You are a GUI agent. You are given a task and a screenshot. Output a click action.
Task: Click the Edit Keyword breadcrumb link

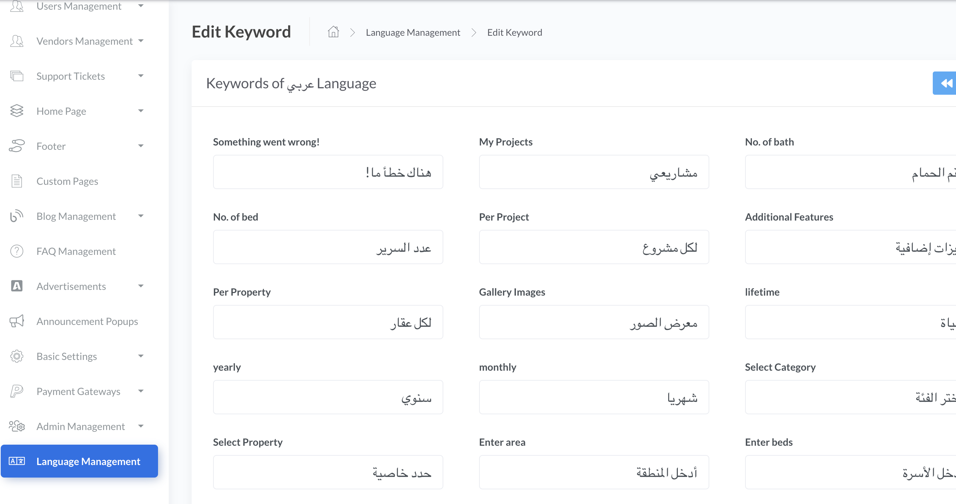click(514, 33)
